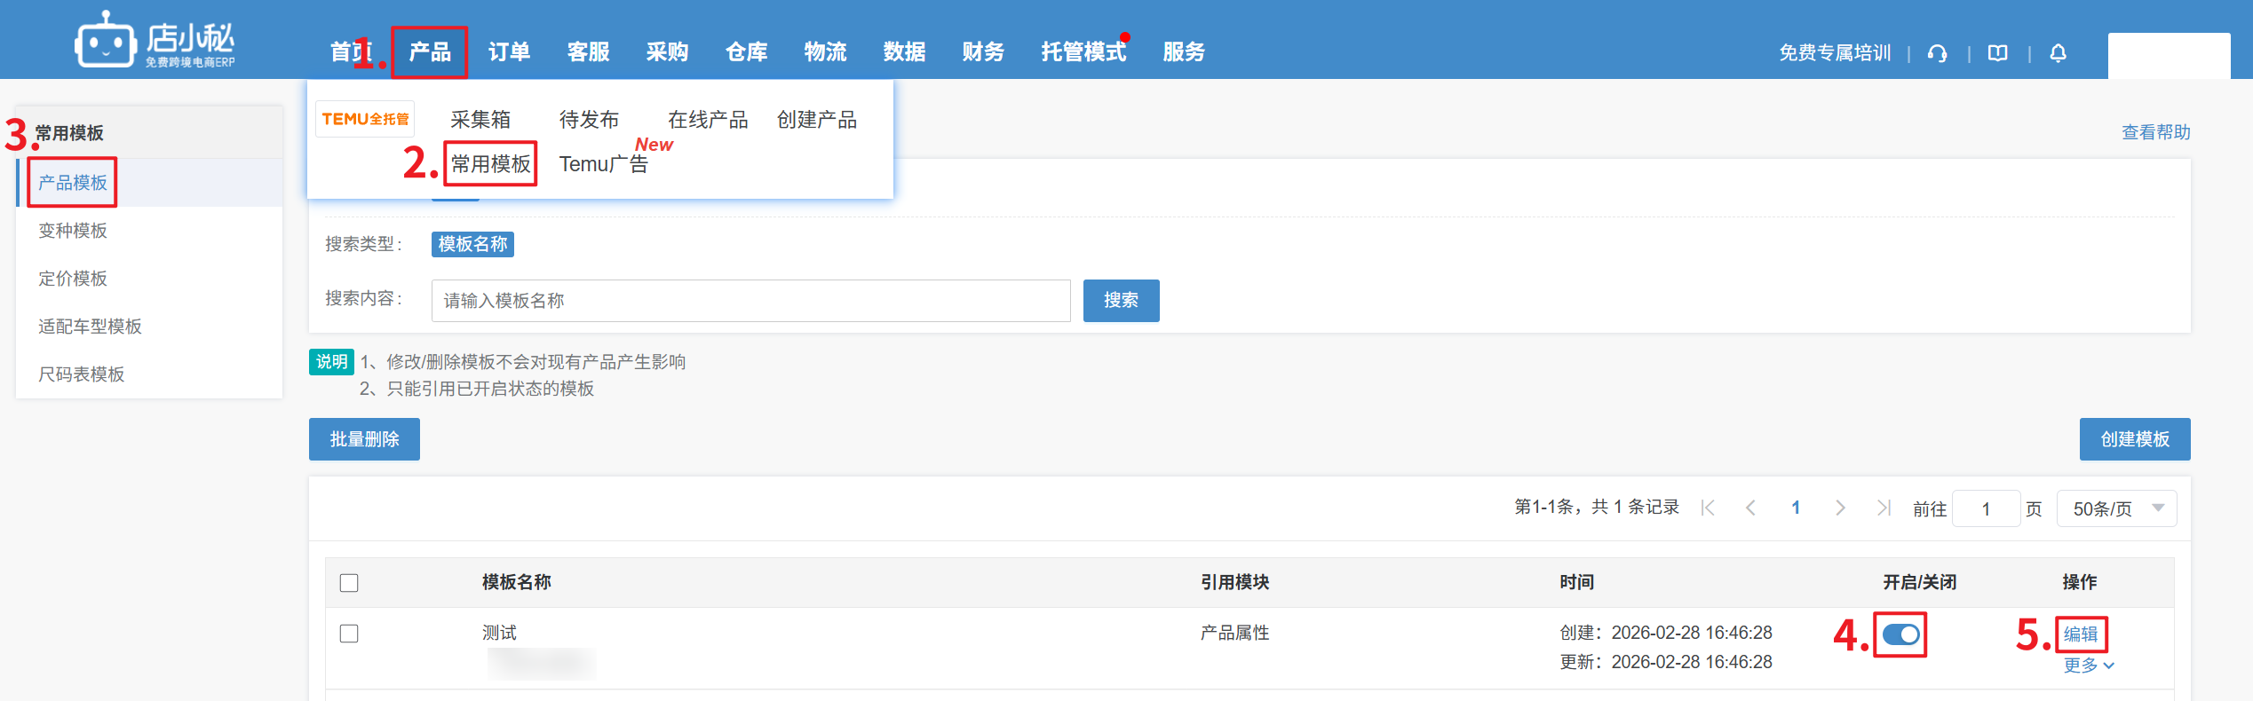Click the 创建模板 button
This screenshot has height=701, width=2253.
2134,439
